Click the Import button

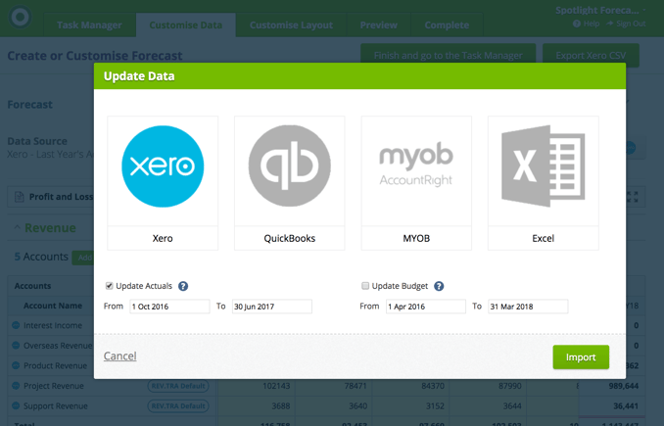[x=581, y=357]
